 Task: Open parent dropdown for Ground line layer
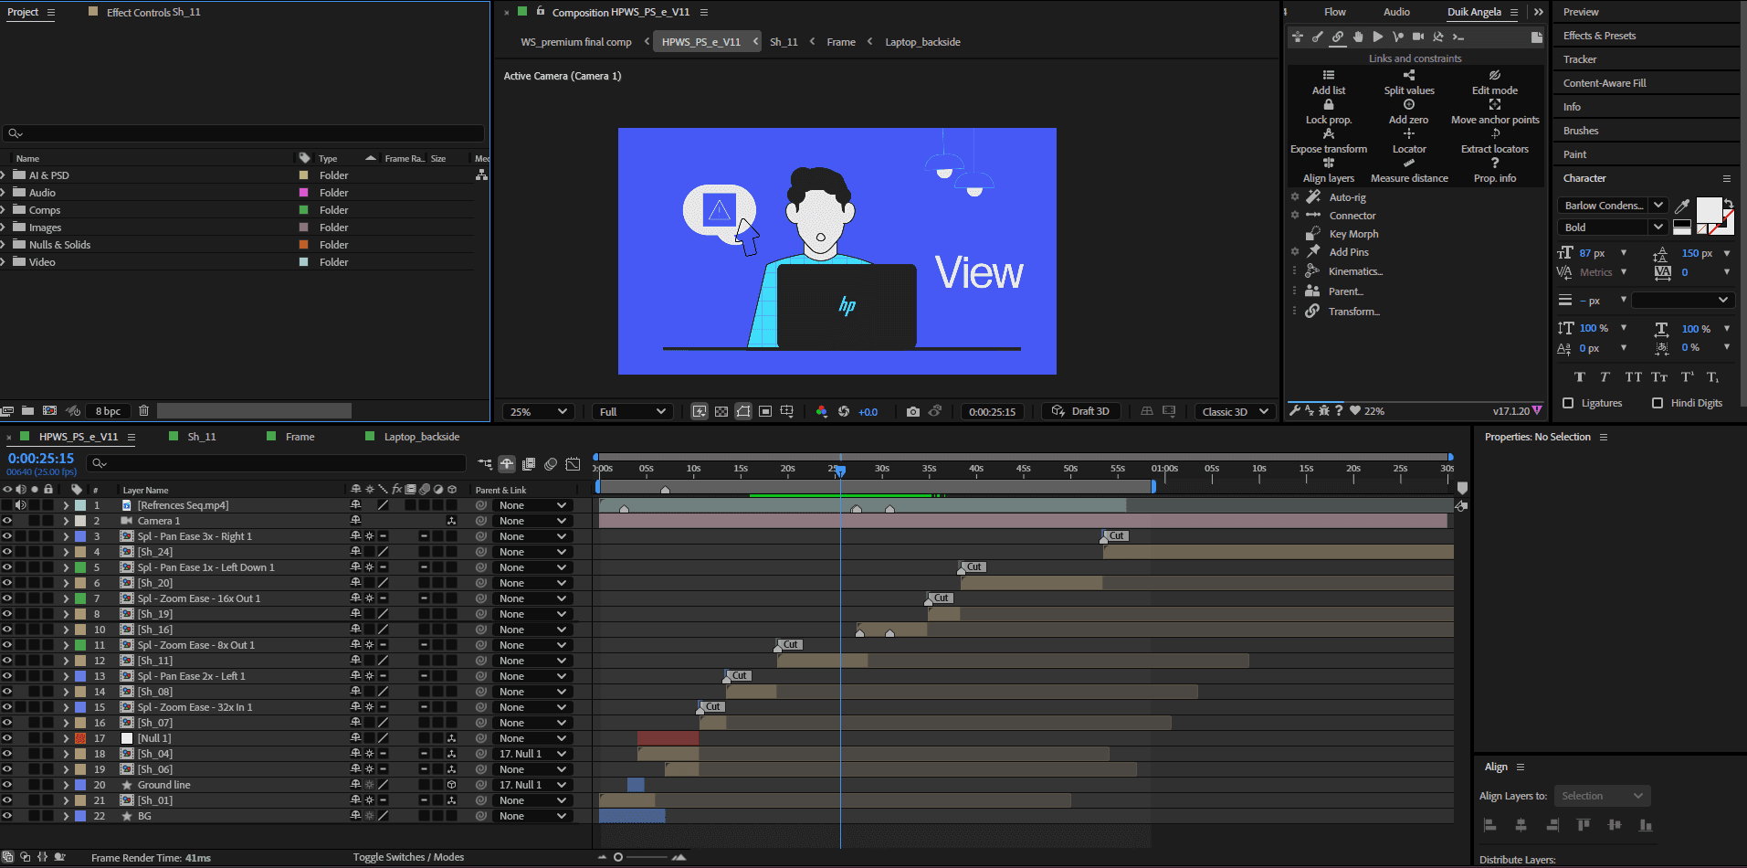pos(532,785)
